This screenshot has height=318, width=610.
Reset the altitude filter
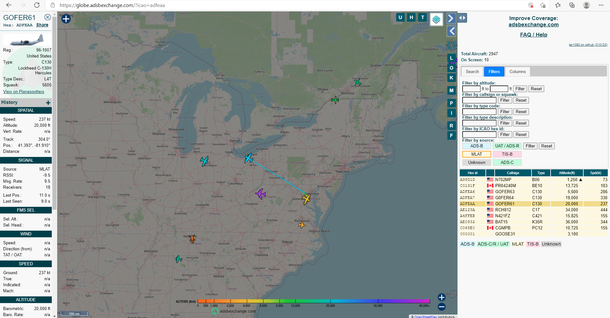pyautogui.click(x=536, y=89)
